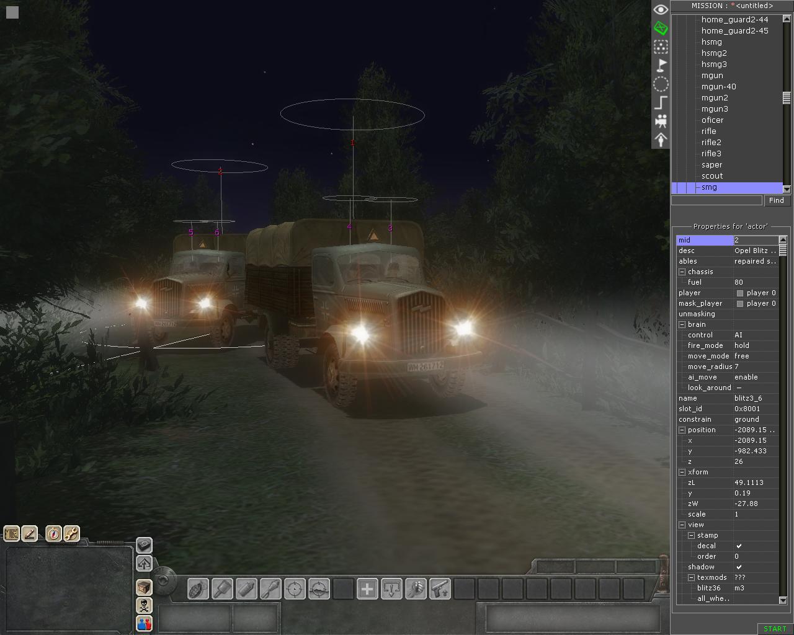Collapse the texmods property subgroup
Viewport: 794px width, 635px height.
tap(691, 578)
